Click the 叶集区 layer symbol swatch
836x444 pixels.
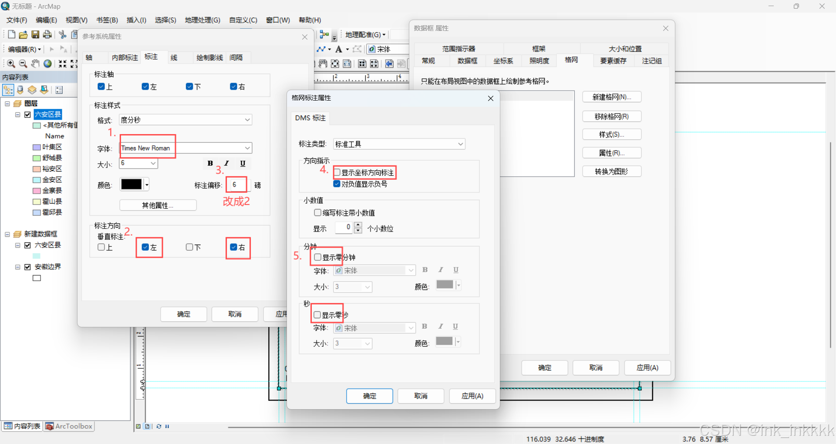37,147
